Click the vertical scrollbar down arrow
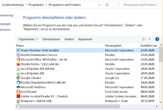Viewport: 163px width, 110px height. [x=161, y=102]
